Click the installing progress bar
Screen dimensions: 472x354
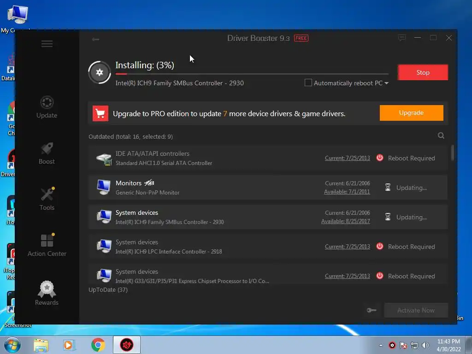coord(252,74)
